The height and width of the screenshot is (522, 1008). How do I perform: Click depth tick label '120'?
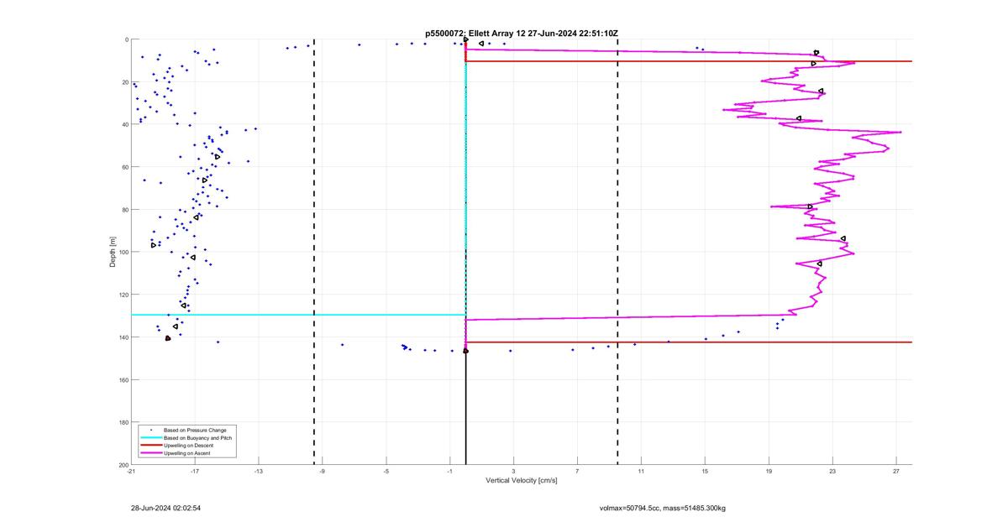(123, 295)
